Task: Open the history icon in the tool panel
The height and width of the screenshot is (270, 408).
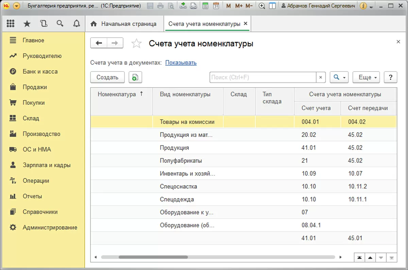Action: coord(44,24)
